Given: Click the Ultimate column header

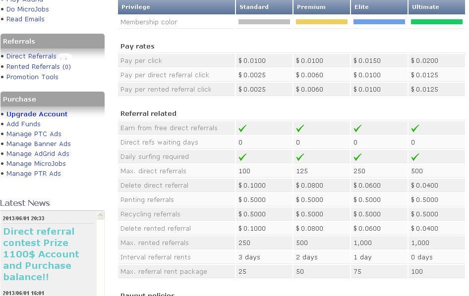Looking at the screenshot, I should (x=437, y=7).
